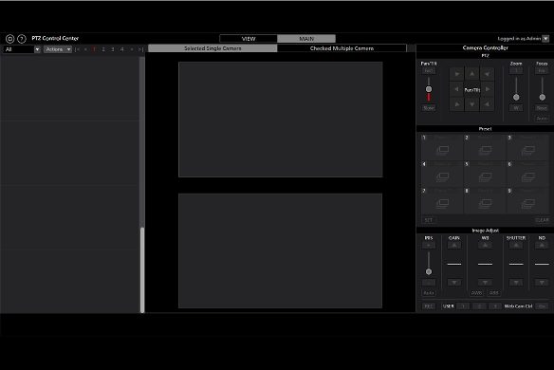This screenshot has width=554, height=370.
Task: Increase GAIN with the up arrow
Action: point(454,246)
